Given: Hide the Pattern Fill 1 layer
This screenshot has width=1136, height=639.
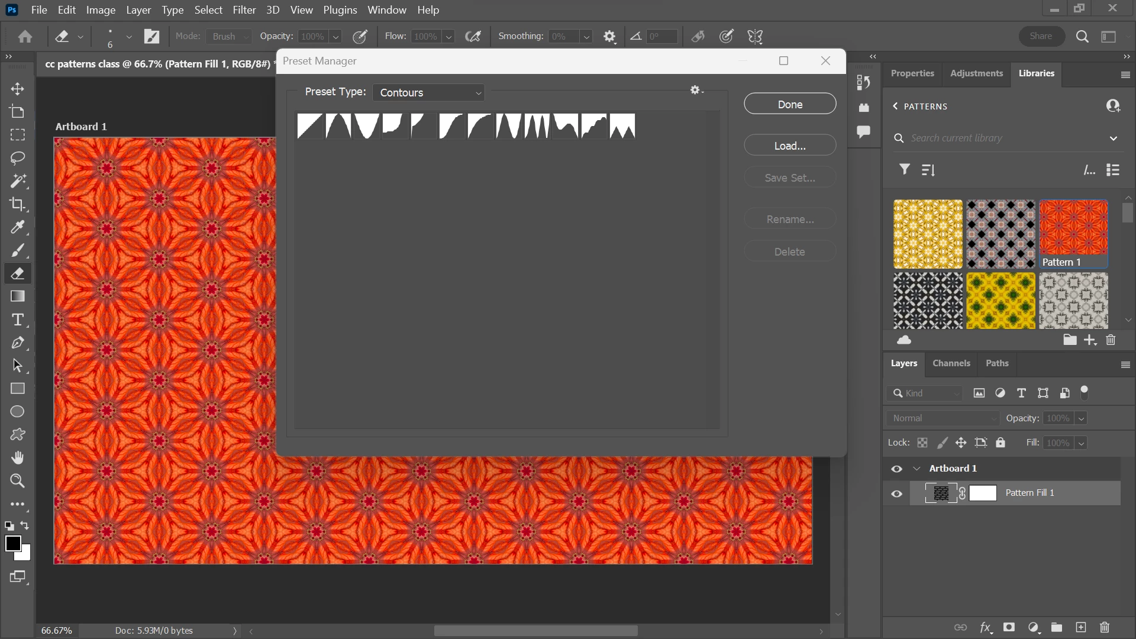Looking at the screenshot, I should point(896,493).
